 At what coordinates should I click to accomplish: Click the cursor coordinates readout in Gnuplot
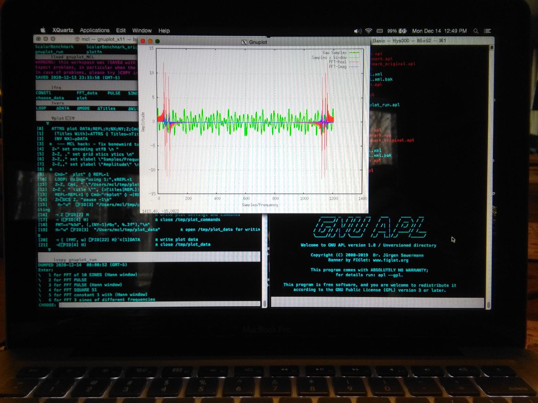(x=160, y=211)
